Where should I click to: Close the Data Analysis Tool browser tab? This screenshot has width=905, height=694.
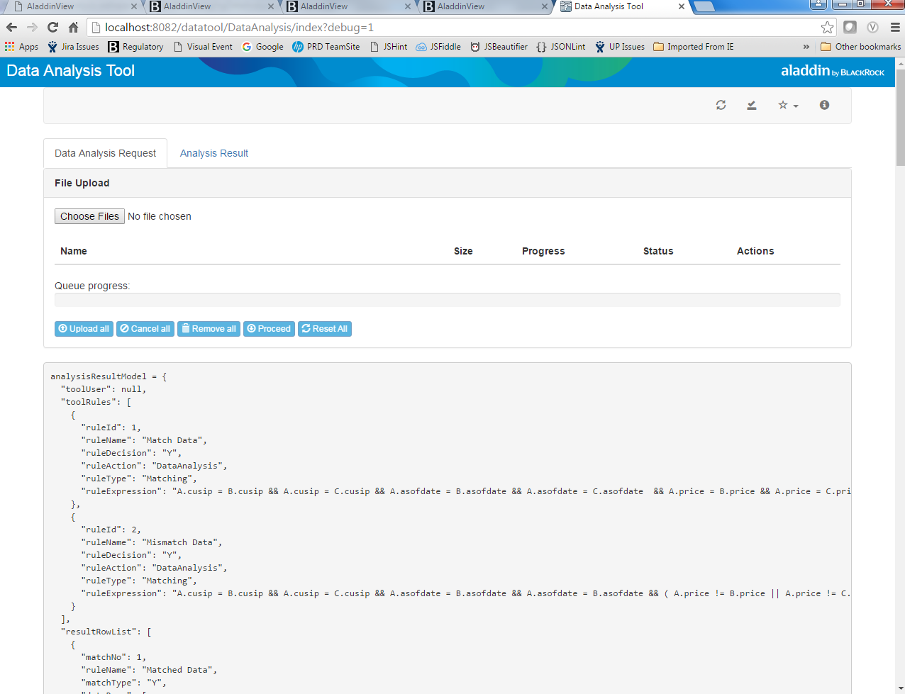(x=682, y=6)
